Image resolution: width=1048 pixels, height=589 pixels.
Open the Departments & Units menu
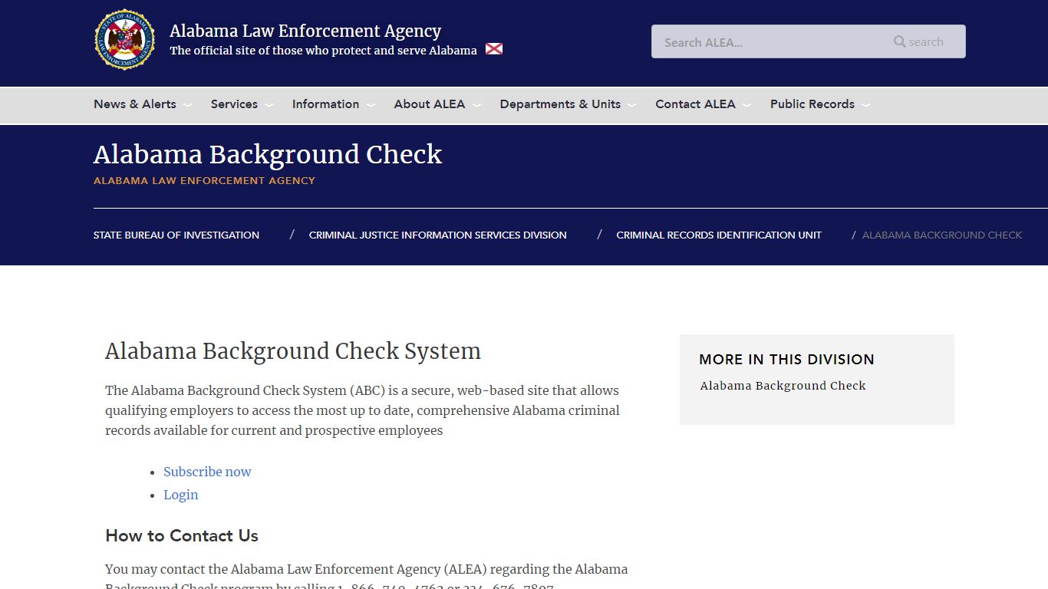560,104
